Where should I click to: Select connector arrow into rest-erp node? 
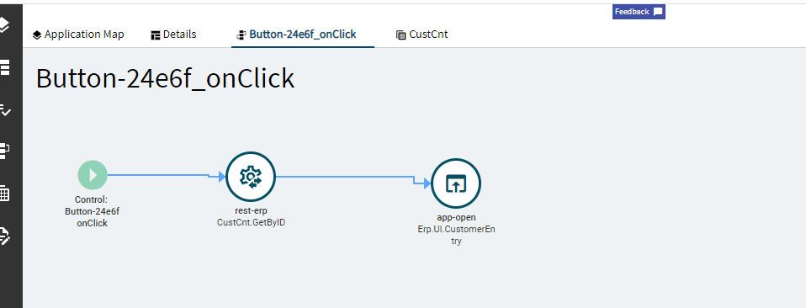tap(221, 177)
